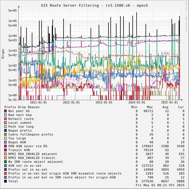Click the Not peer AS color swatch
The height and width of the screenshot is (189, 189).
point(5,111)
